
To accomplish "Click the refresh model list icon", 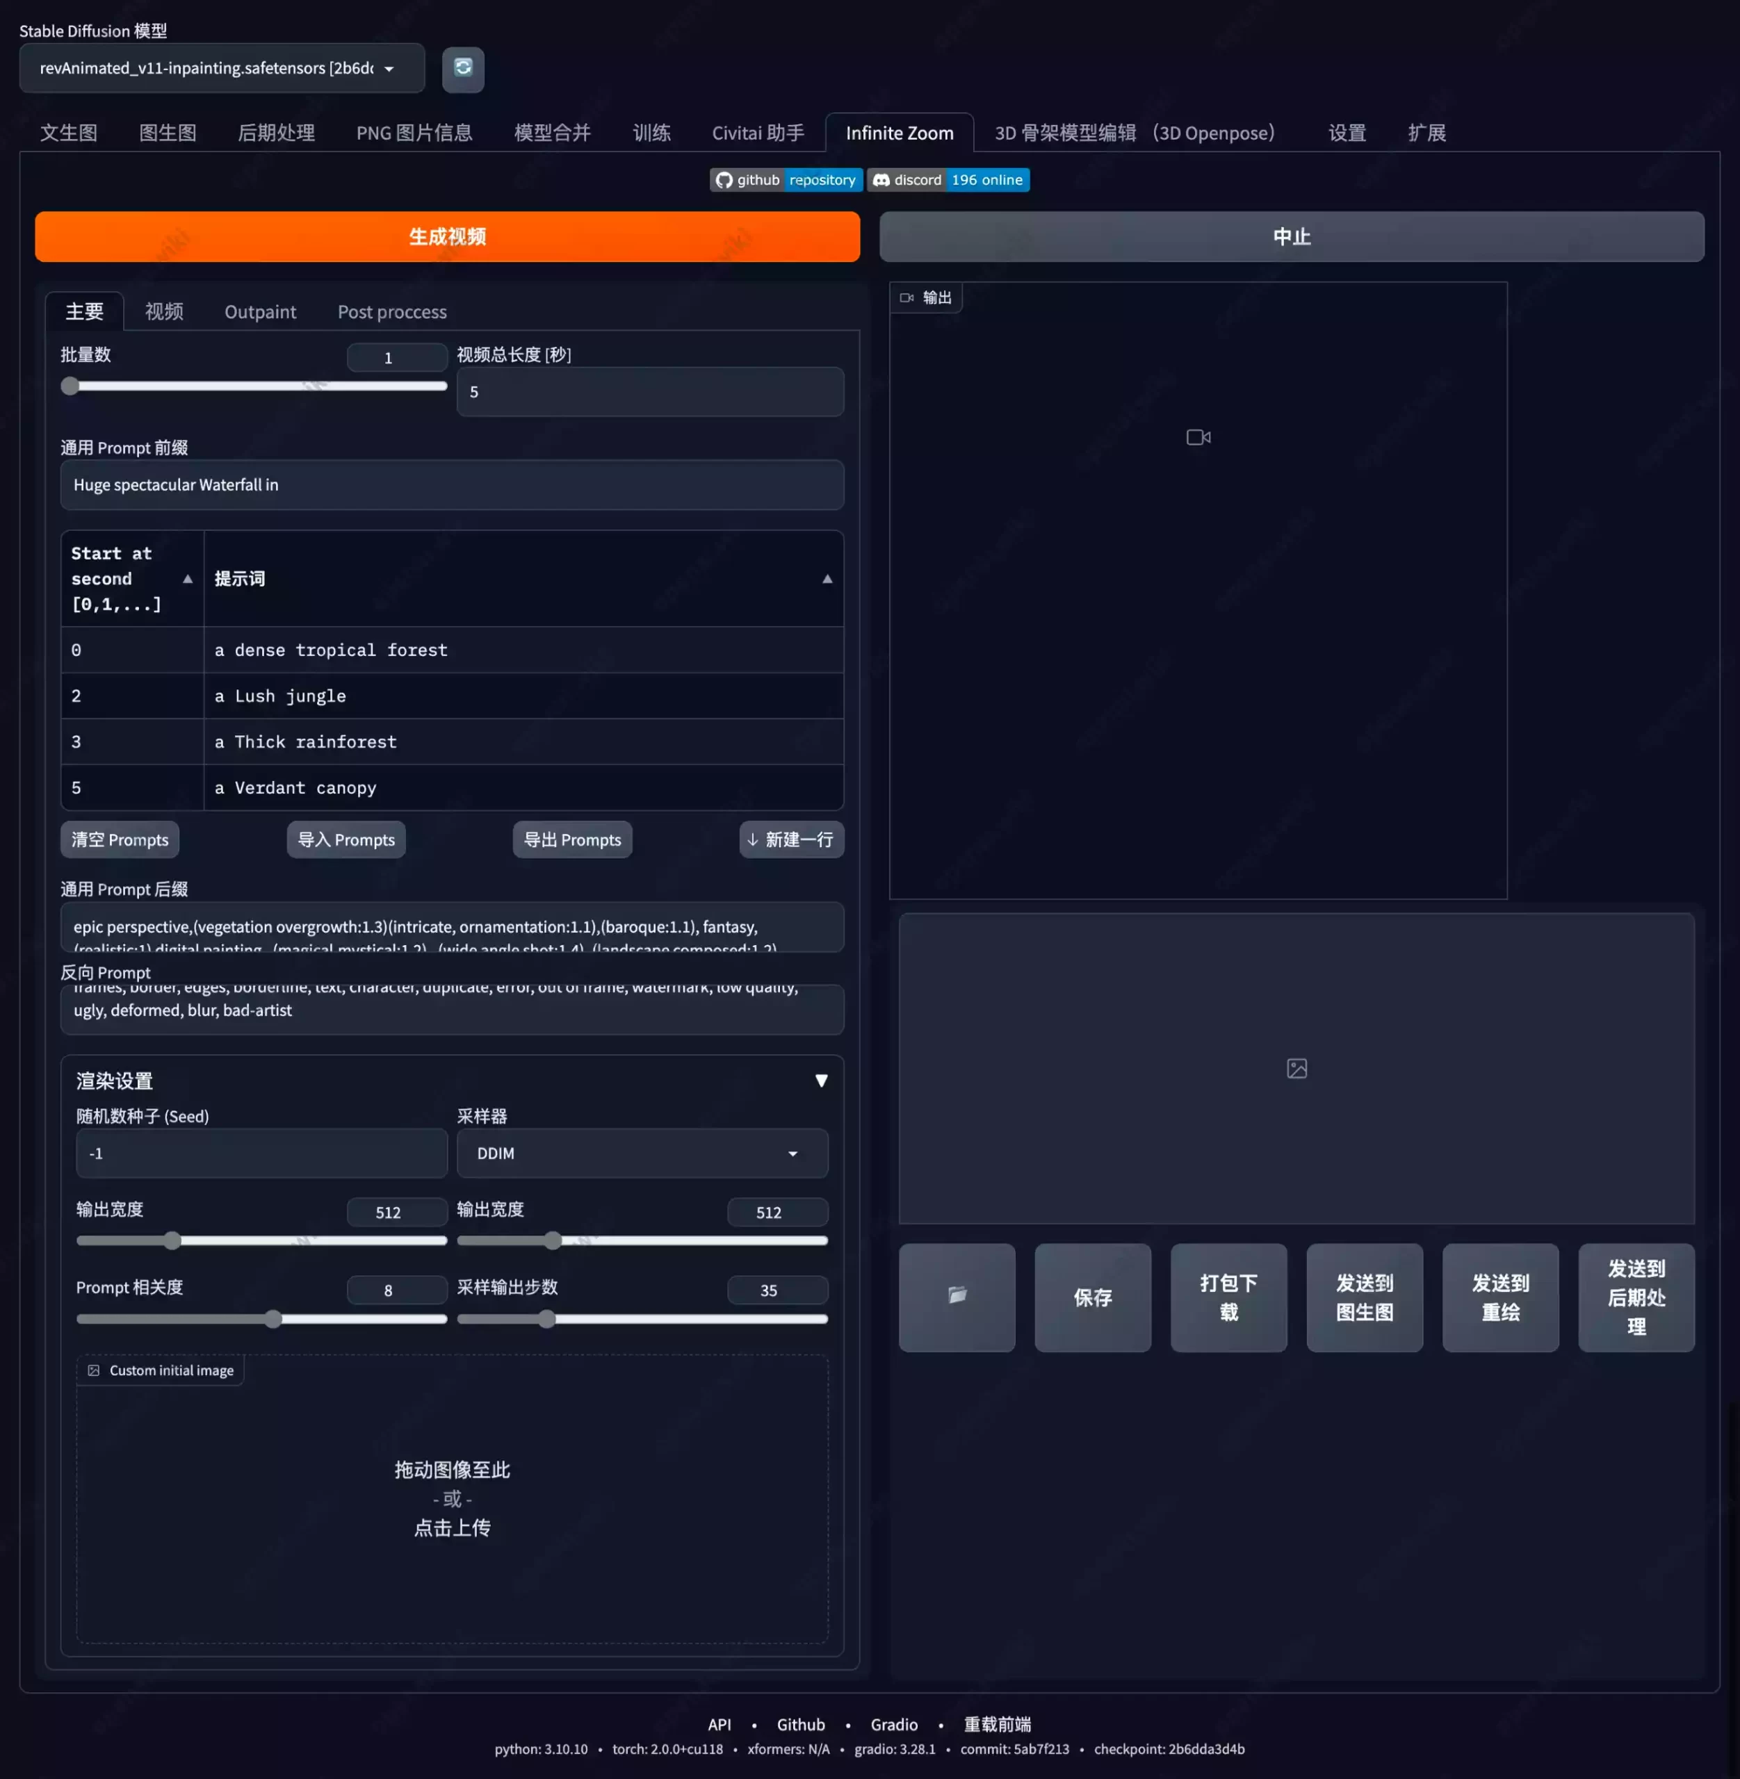I will [x=464, y=69].
